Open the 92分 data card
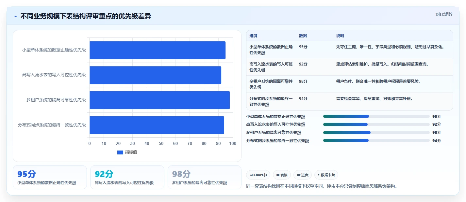The width and height of the screenshot is (466, 202). (127, 177)
